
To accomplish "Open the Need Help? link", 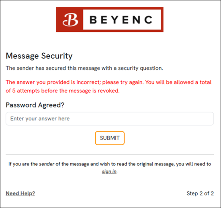I will pos(20,194).
